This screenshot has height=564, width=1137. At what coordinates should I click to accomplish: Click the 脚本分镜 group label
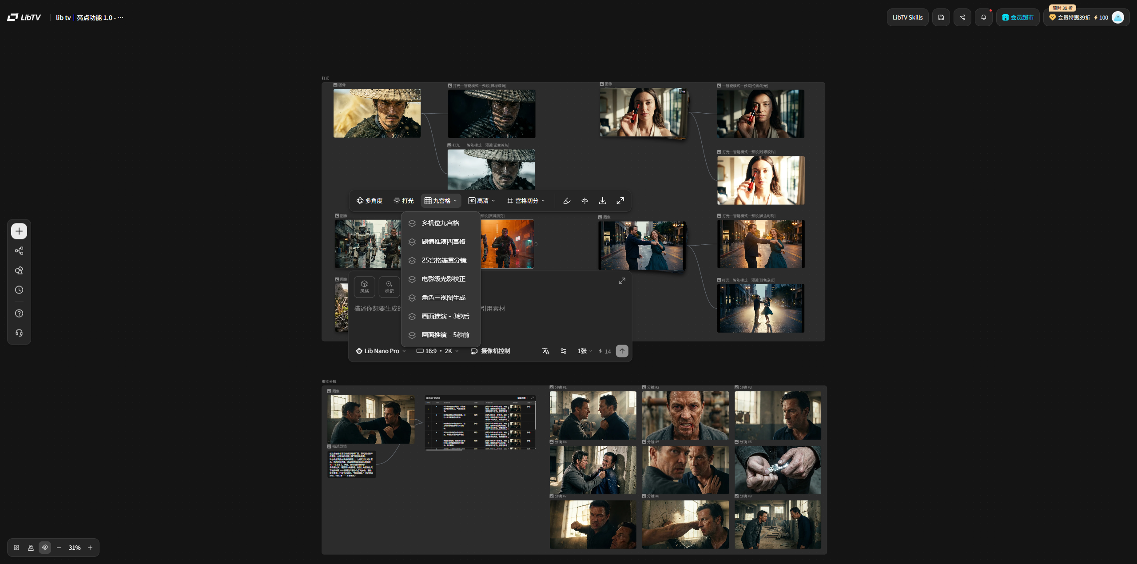pos(329,381)
